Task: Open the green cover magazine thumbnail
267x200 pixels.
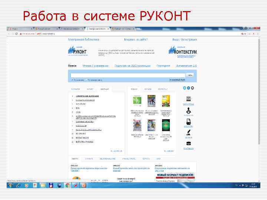Action: tap(137, 101)
